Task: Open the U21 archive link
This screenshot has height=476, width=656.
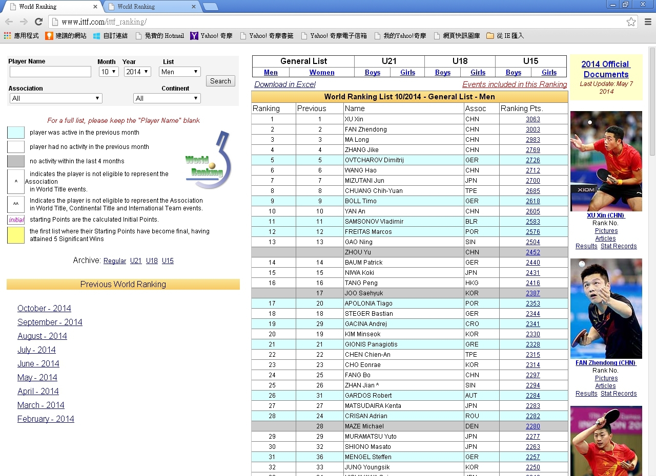Action: pyautogui.click(x=136, y=261)
